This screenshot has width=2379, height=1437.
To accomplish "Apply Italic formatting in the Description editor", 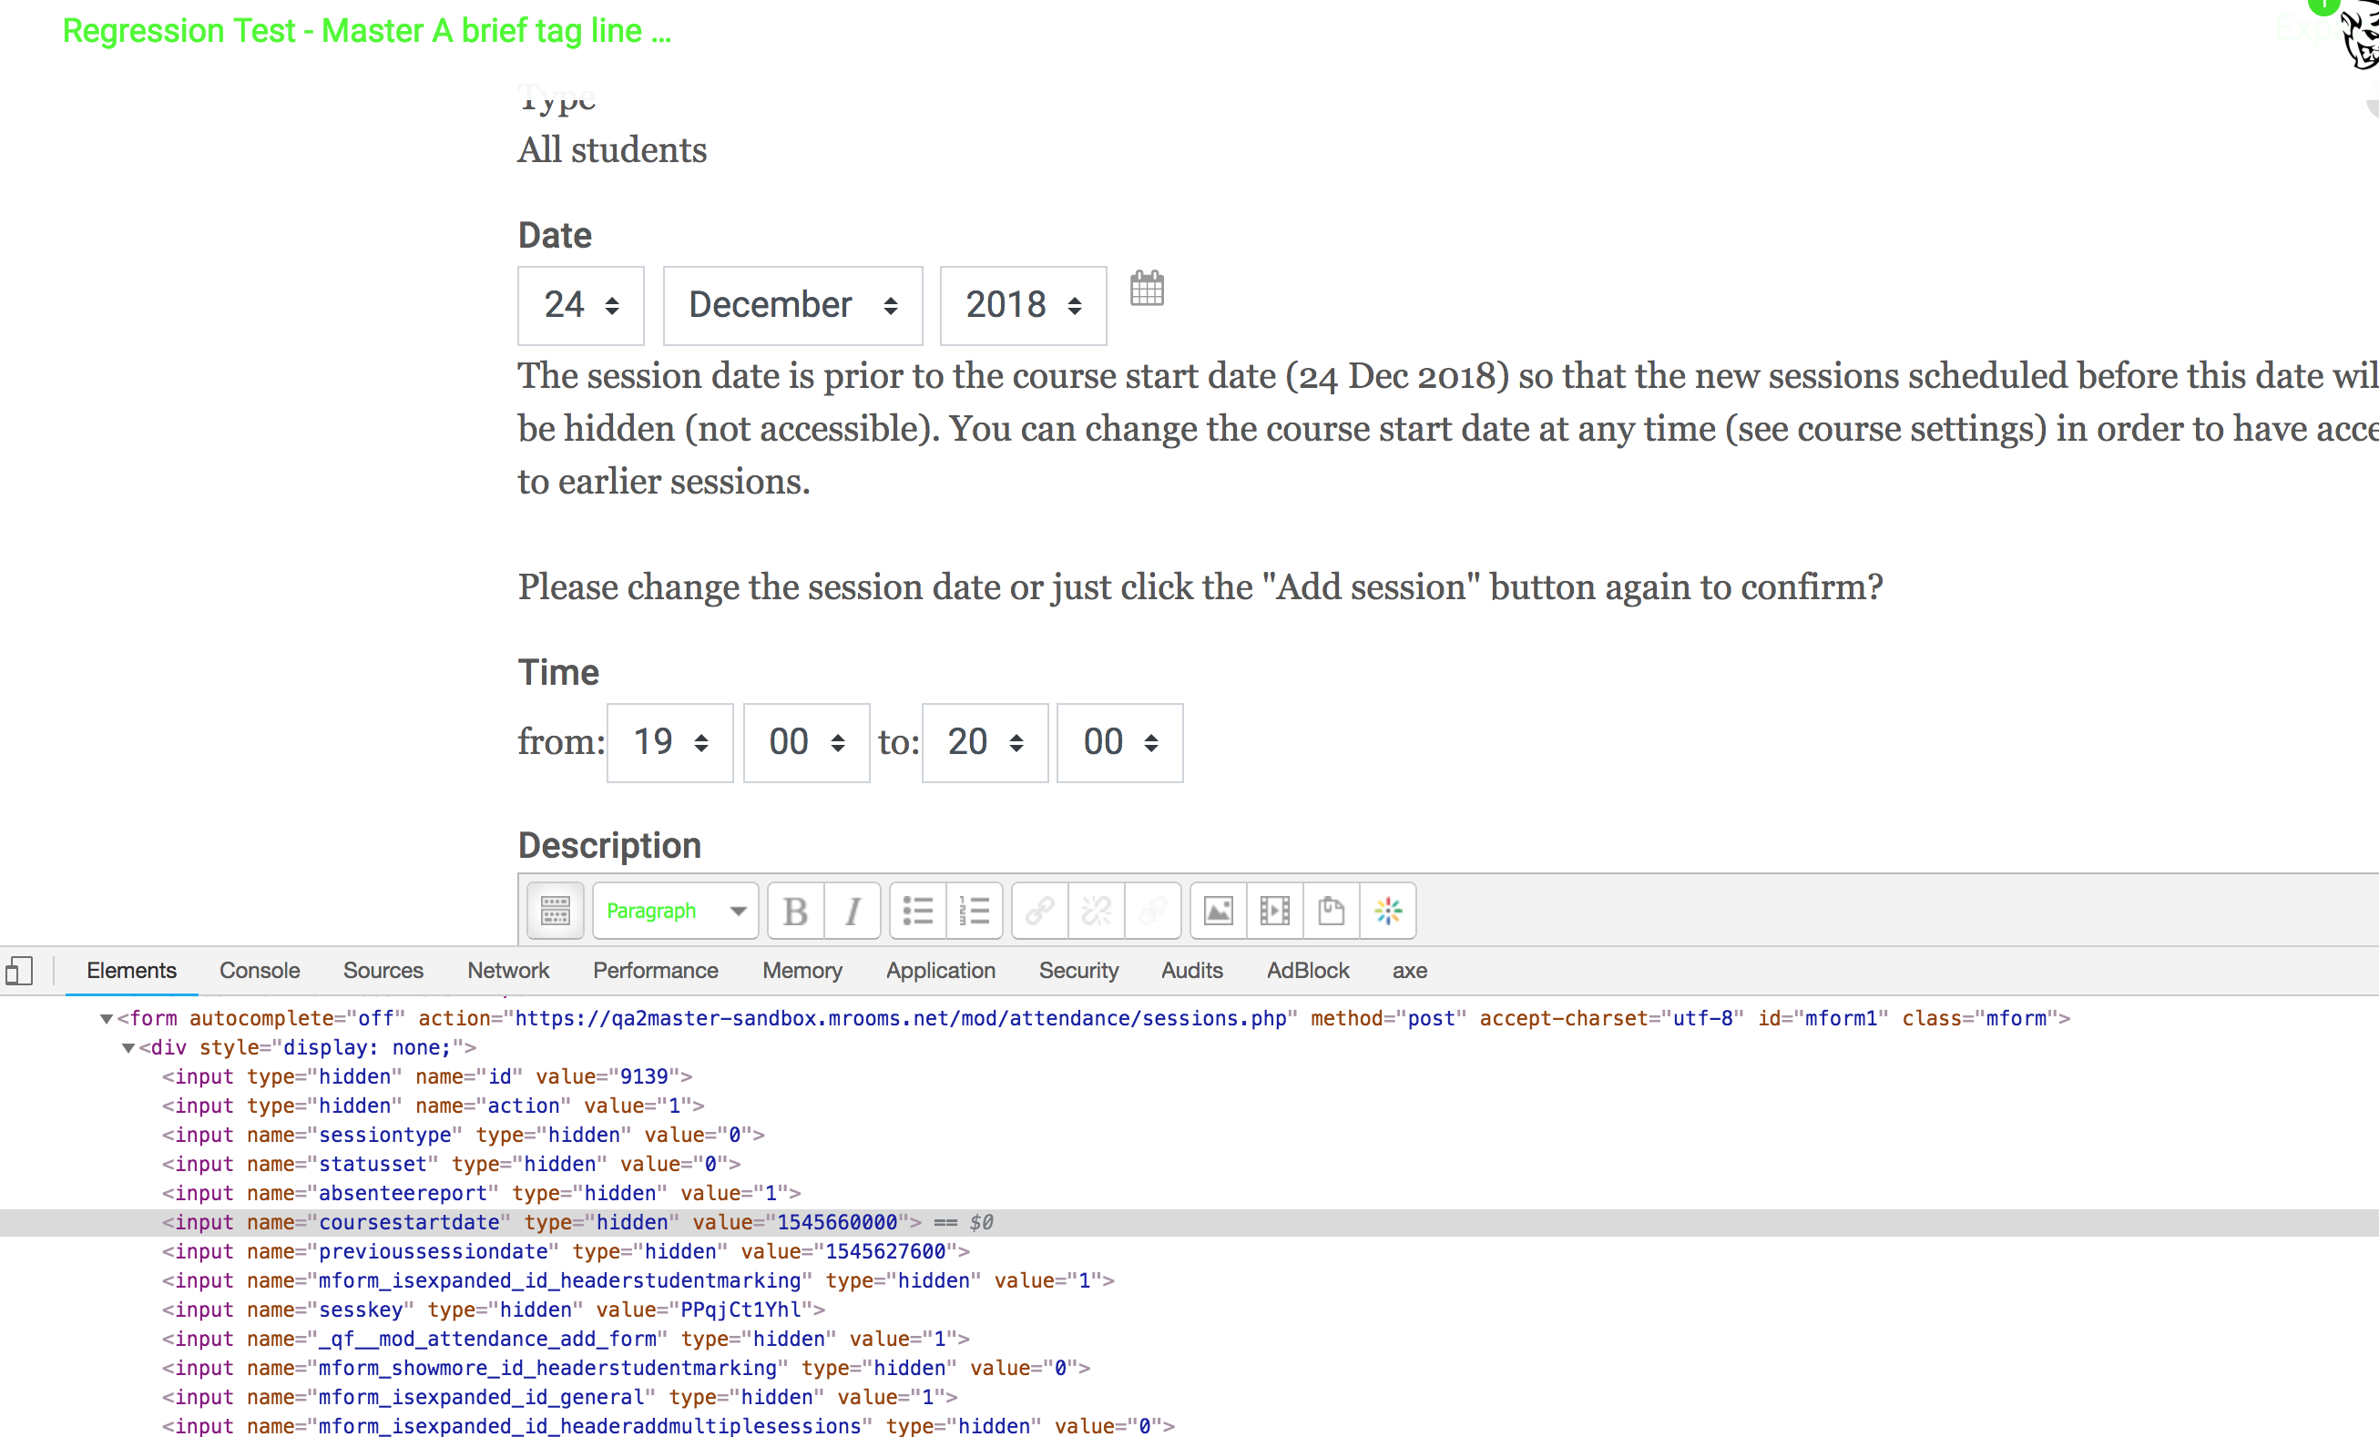I will (x=853, y=910).
